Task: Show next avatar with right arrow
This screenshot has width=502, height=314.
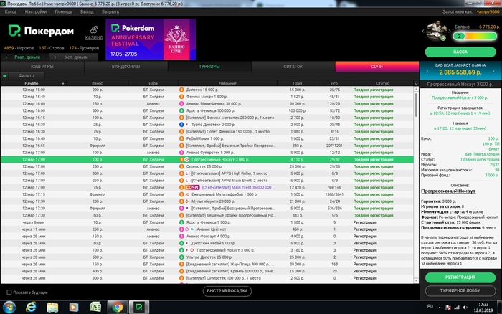Action: click(449, 32)
